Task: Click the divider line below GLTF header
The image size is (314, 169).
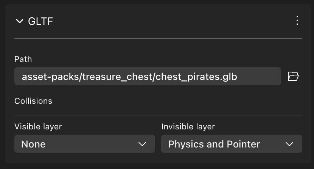Action: [x=158, y=38]
